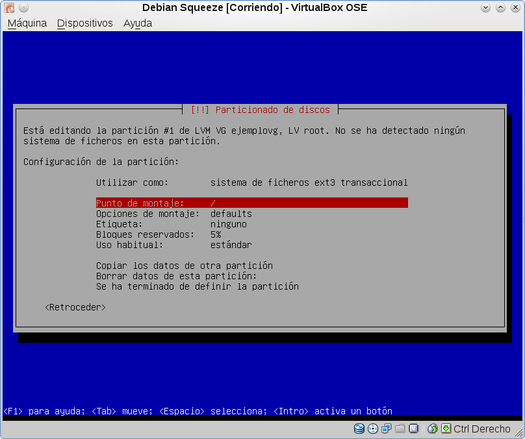The image size is (525, 439).
Task: Close the VirtualBox window
Action: point(515,7)
